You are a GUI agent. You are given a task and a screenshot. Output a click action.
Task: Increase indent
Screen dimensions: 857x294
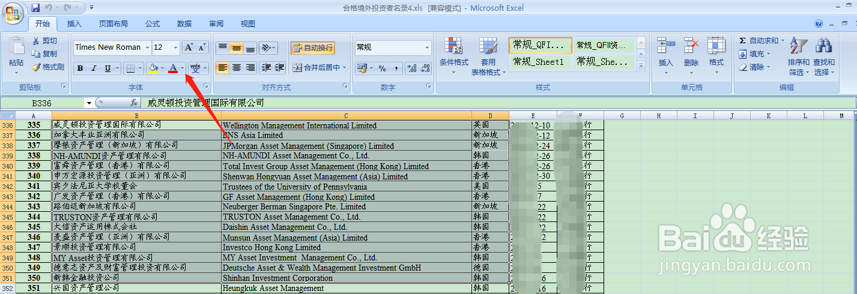point(280,68)
